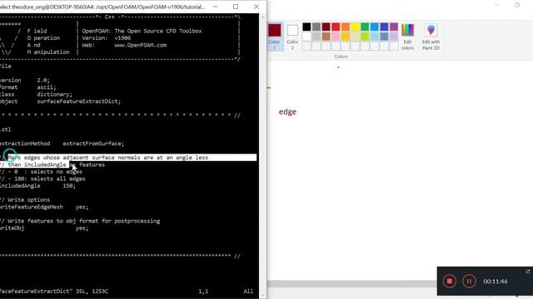Screen dimensions: 533x299
Task: Minimize the terminal window
Action: (216, 7)
